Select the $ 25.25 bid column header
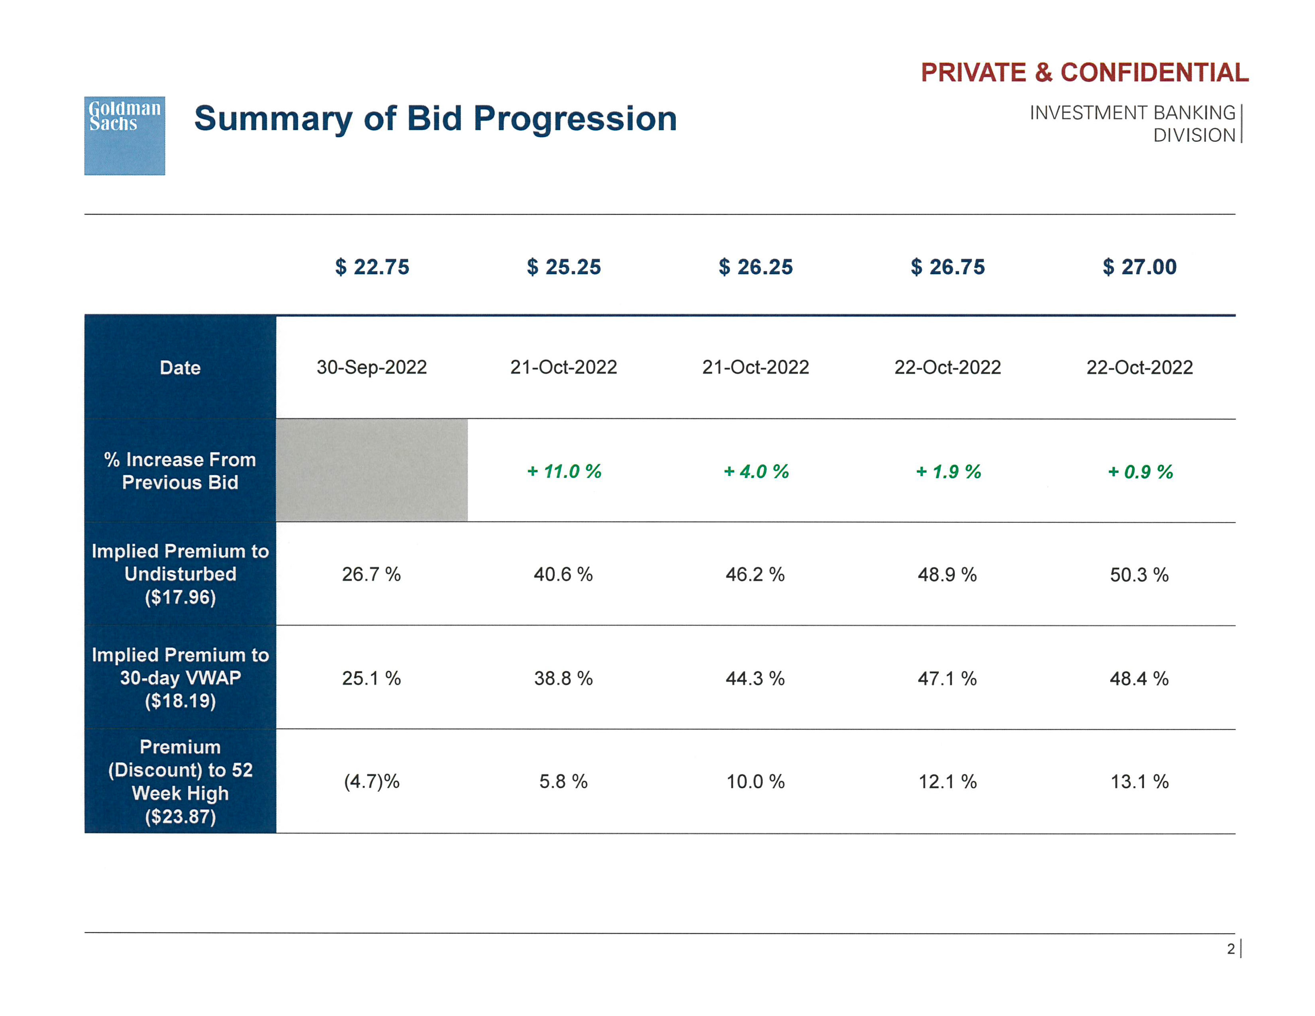Screen dimensions: 1315x1016 click(563, 267)
